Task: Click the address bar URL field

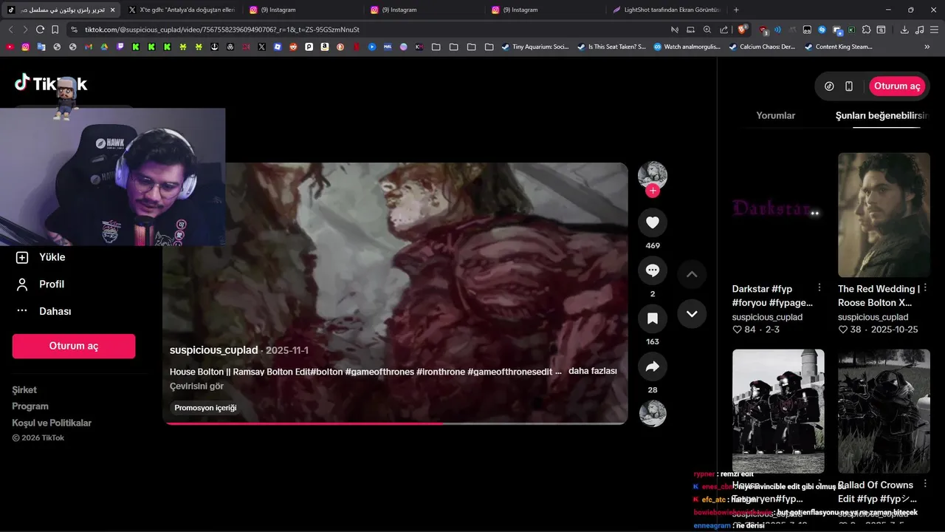Action: (369, 30)
